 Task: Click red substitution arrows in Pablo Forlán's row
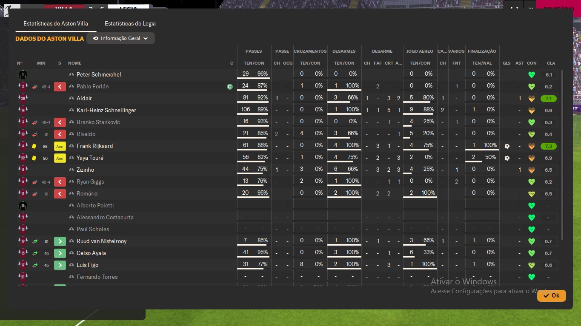click(35, 87)
